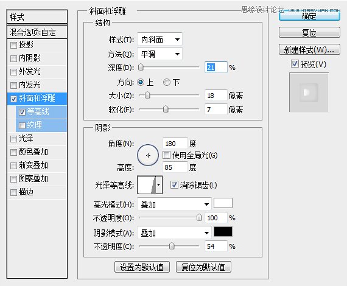Enable the 纹理 texture checkbox
The image size is (347, 286).
point(22,125)
